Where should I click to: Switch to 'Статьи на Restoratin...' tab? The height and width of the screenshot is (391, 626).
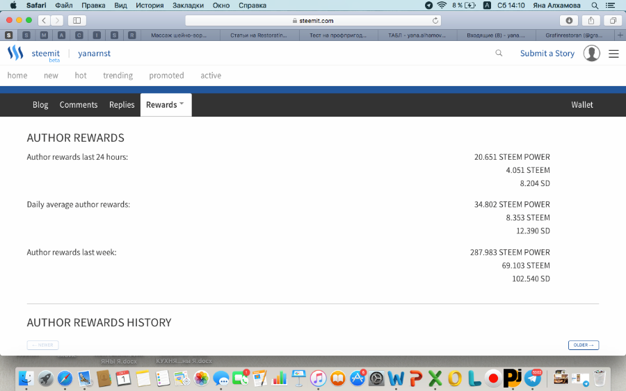pos(259,35)
